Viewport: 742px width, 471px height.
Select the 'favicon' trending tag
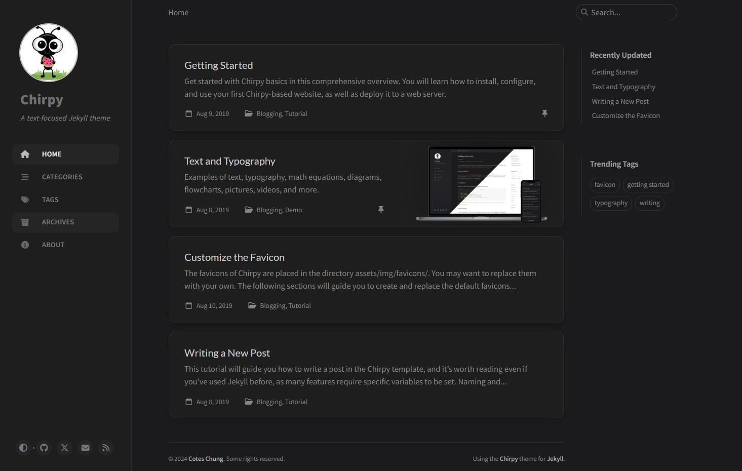click(605, 185)
